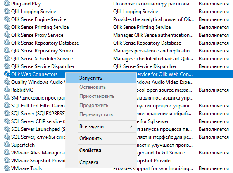The image size is (233, 173).
Task: Click description 'Manages Qlik Sense authentication...'
Action: (153, 35)
